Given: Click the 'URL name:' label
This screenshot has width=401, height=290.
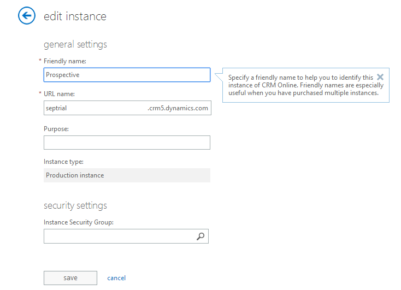Looking at the screenshot, I should pos(59,94).
